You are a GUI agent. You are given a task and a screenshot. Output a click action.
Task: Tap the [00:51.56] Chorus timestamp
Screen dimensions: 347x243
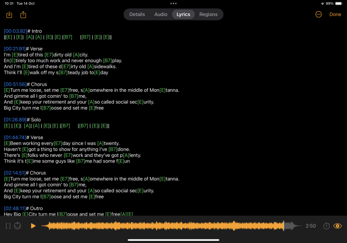(15, 84)
